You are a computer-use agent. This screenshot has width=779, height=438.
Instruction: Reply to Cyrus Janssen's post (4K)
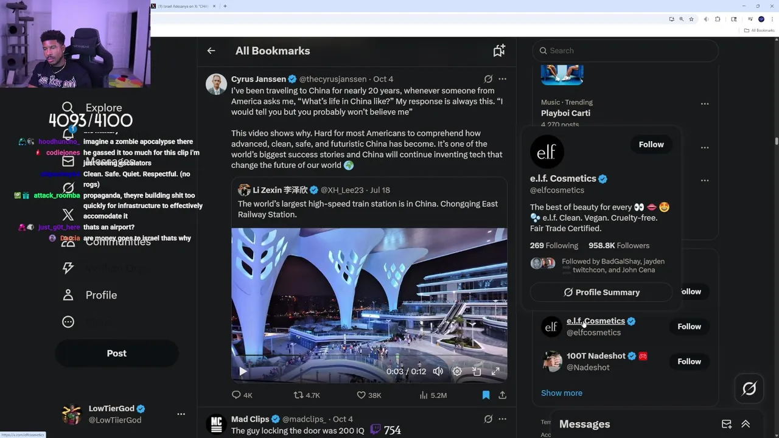pyautogui.click(x=242, y=395)
